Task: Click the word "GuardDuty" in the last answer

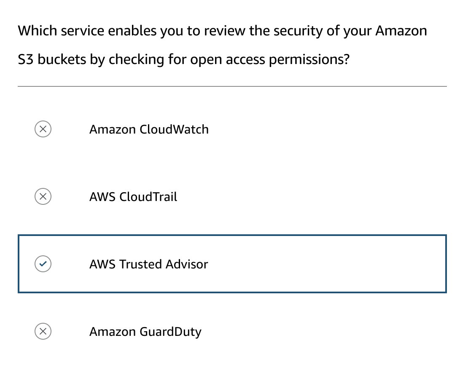Action: click(170, 332)
